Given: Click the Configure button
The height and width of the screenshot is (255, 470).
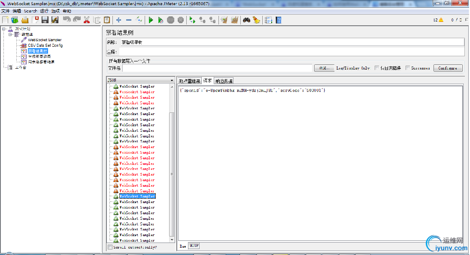Looking at the screenshot, I should tap(448, 68).
